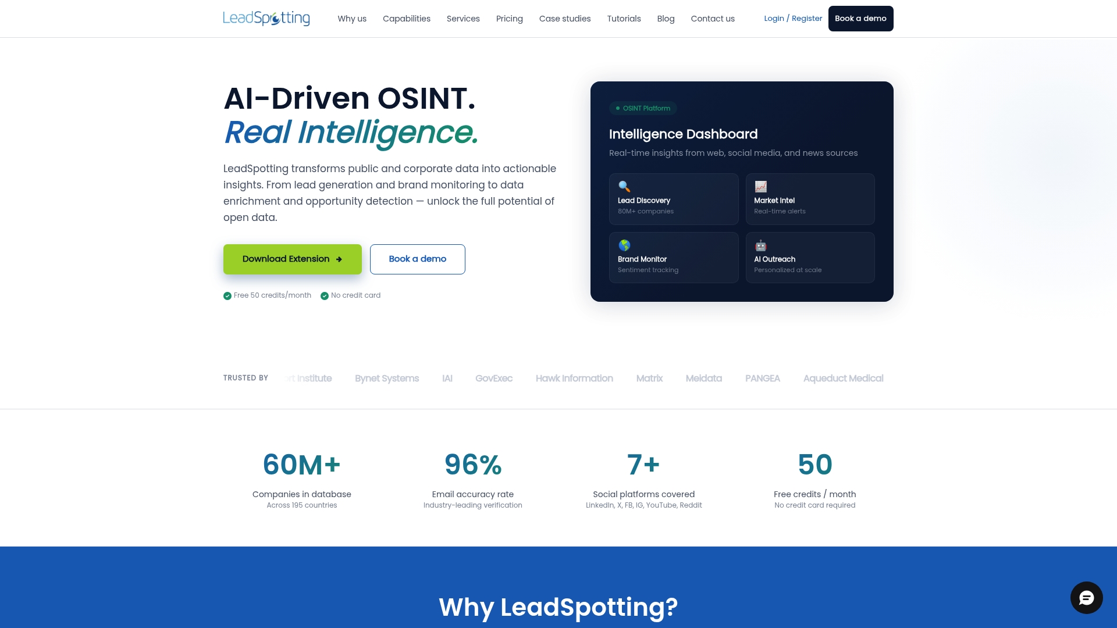Click the 7+ statistic
Screen dimensions: 1117x628
[x=644, y=465]
